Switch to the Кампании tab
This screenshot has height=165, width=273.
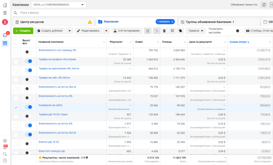(x=136, y=22)
